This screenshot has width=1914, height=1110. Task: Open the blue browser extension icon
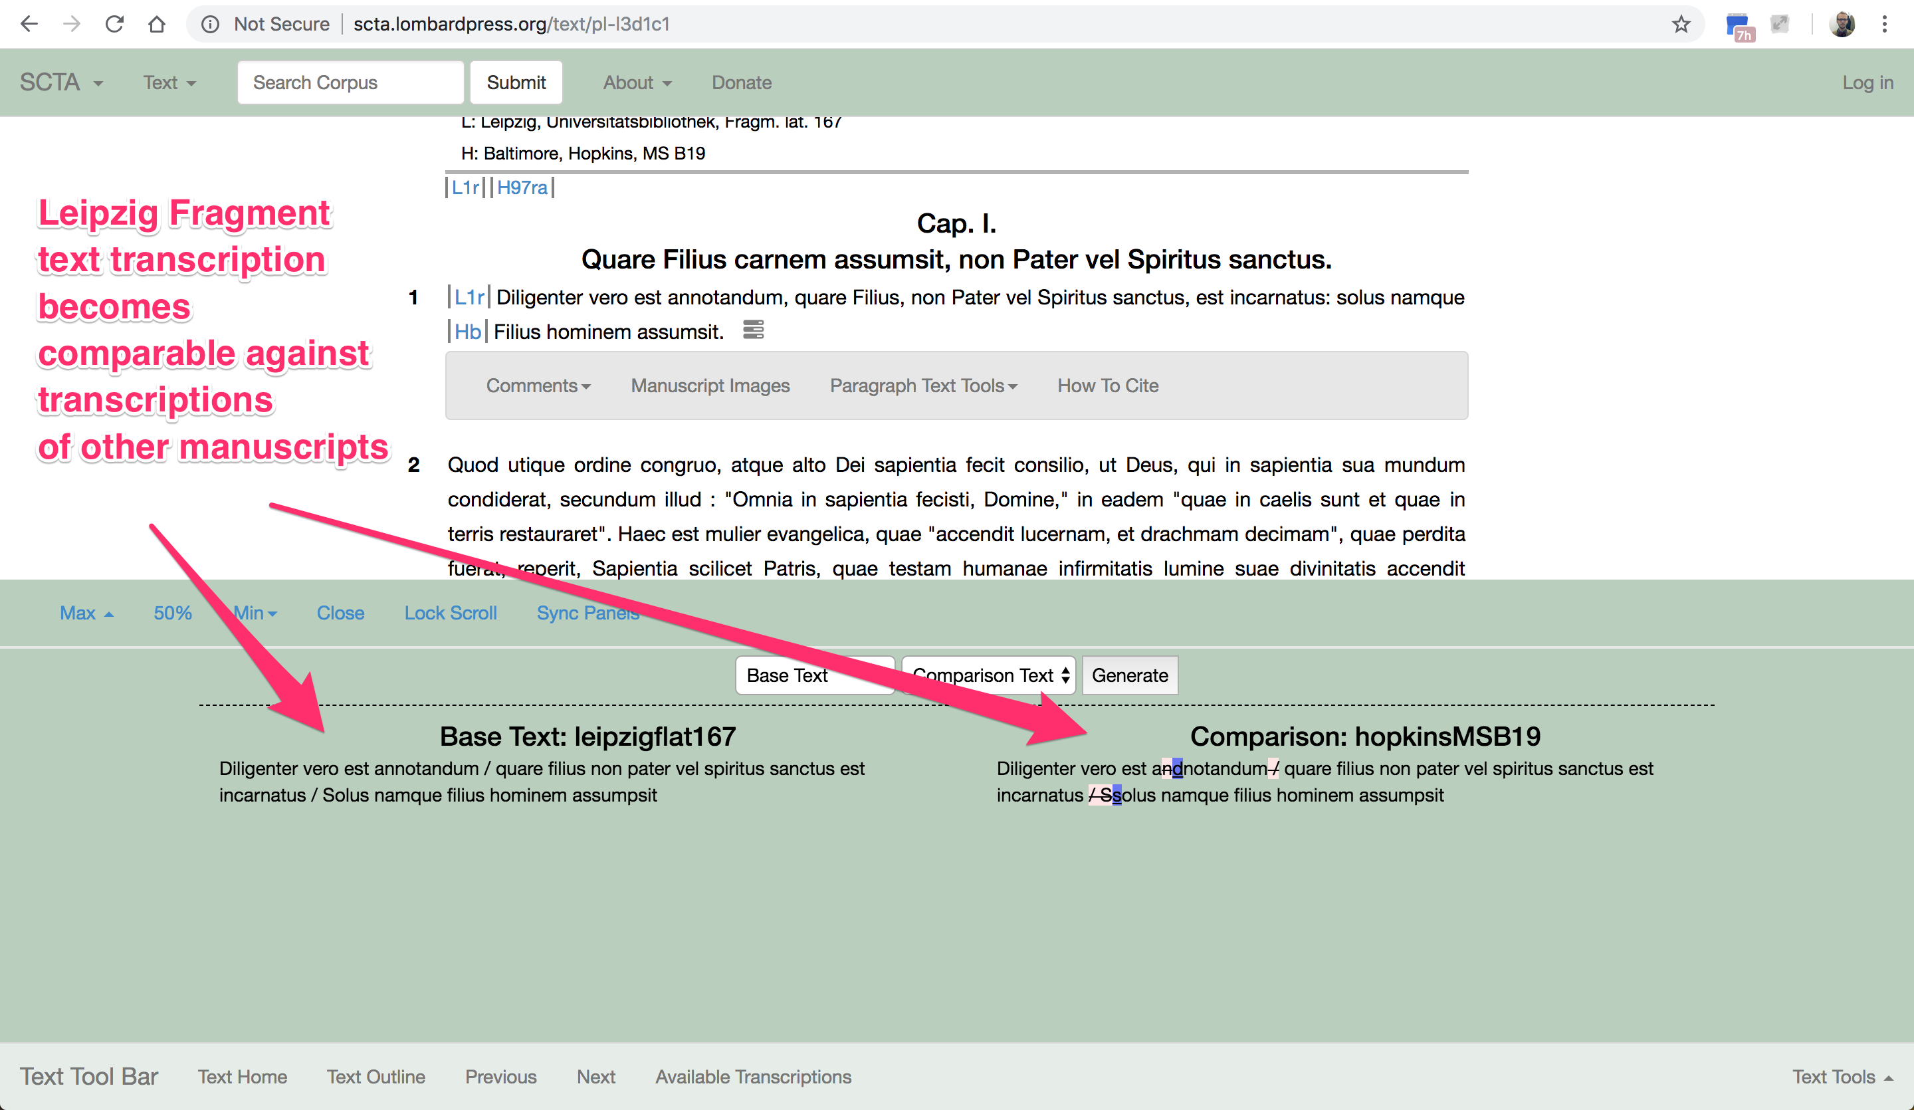click(x=1737, y=25)
